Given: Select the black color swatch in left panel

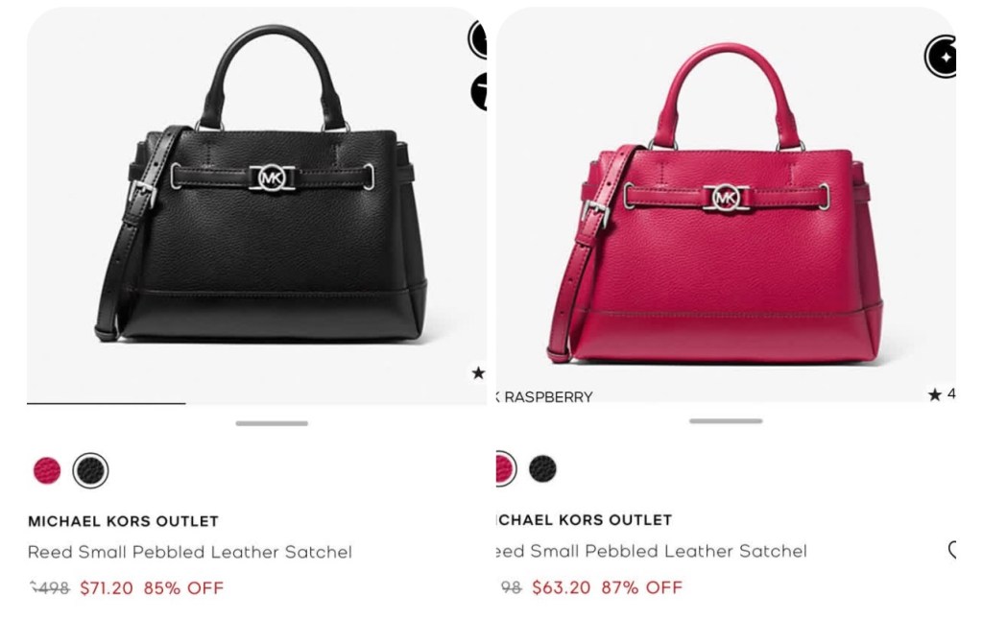Looking at the screenshot, I should (91, 470).
